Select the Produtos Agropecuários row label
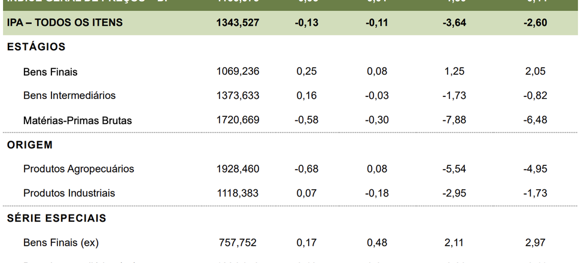The width and height of the screenshot is (581, 263). click(78, 169)
